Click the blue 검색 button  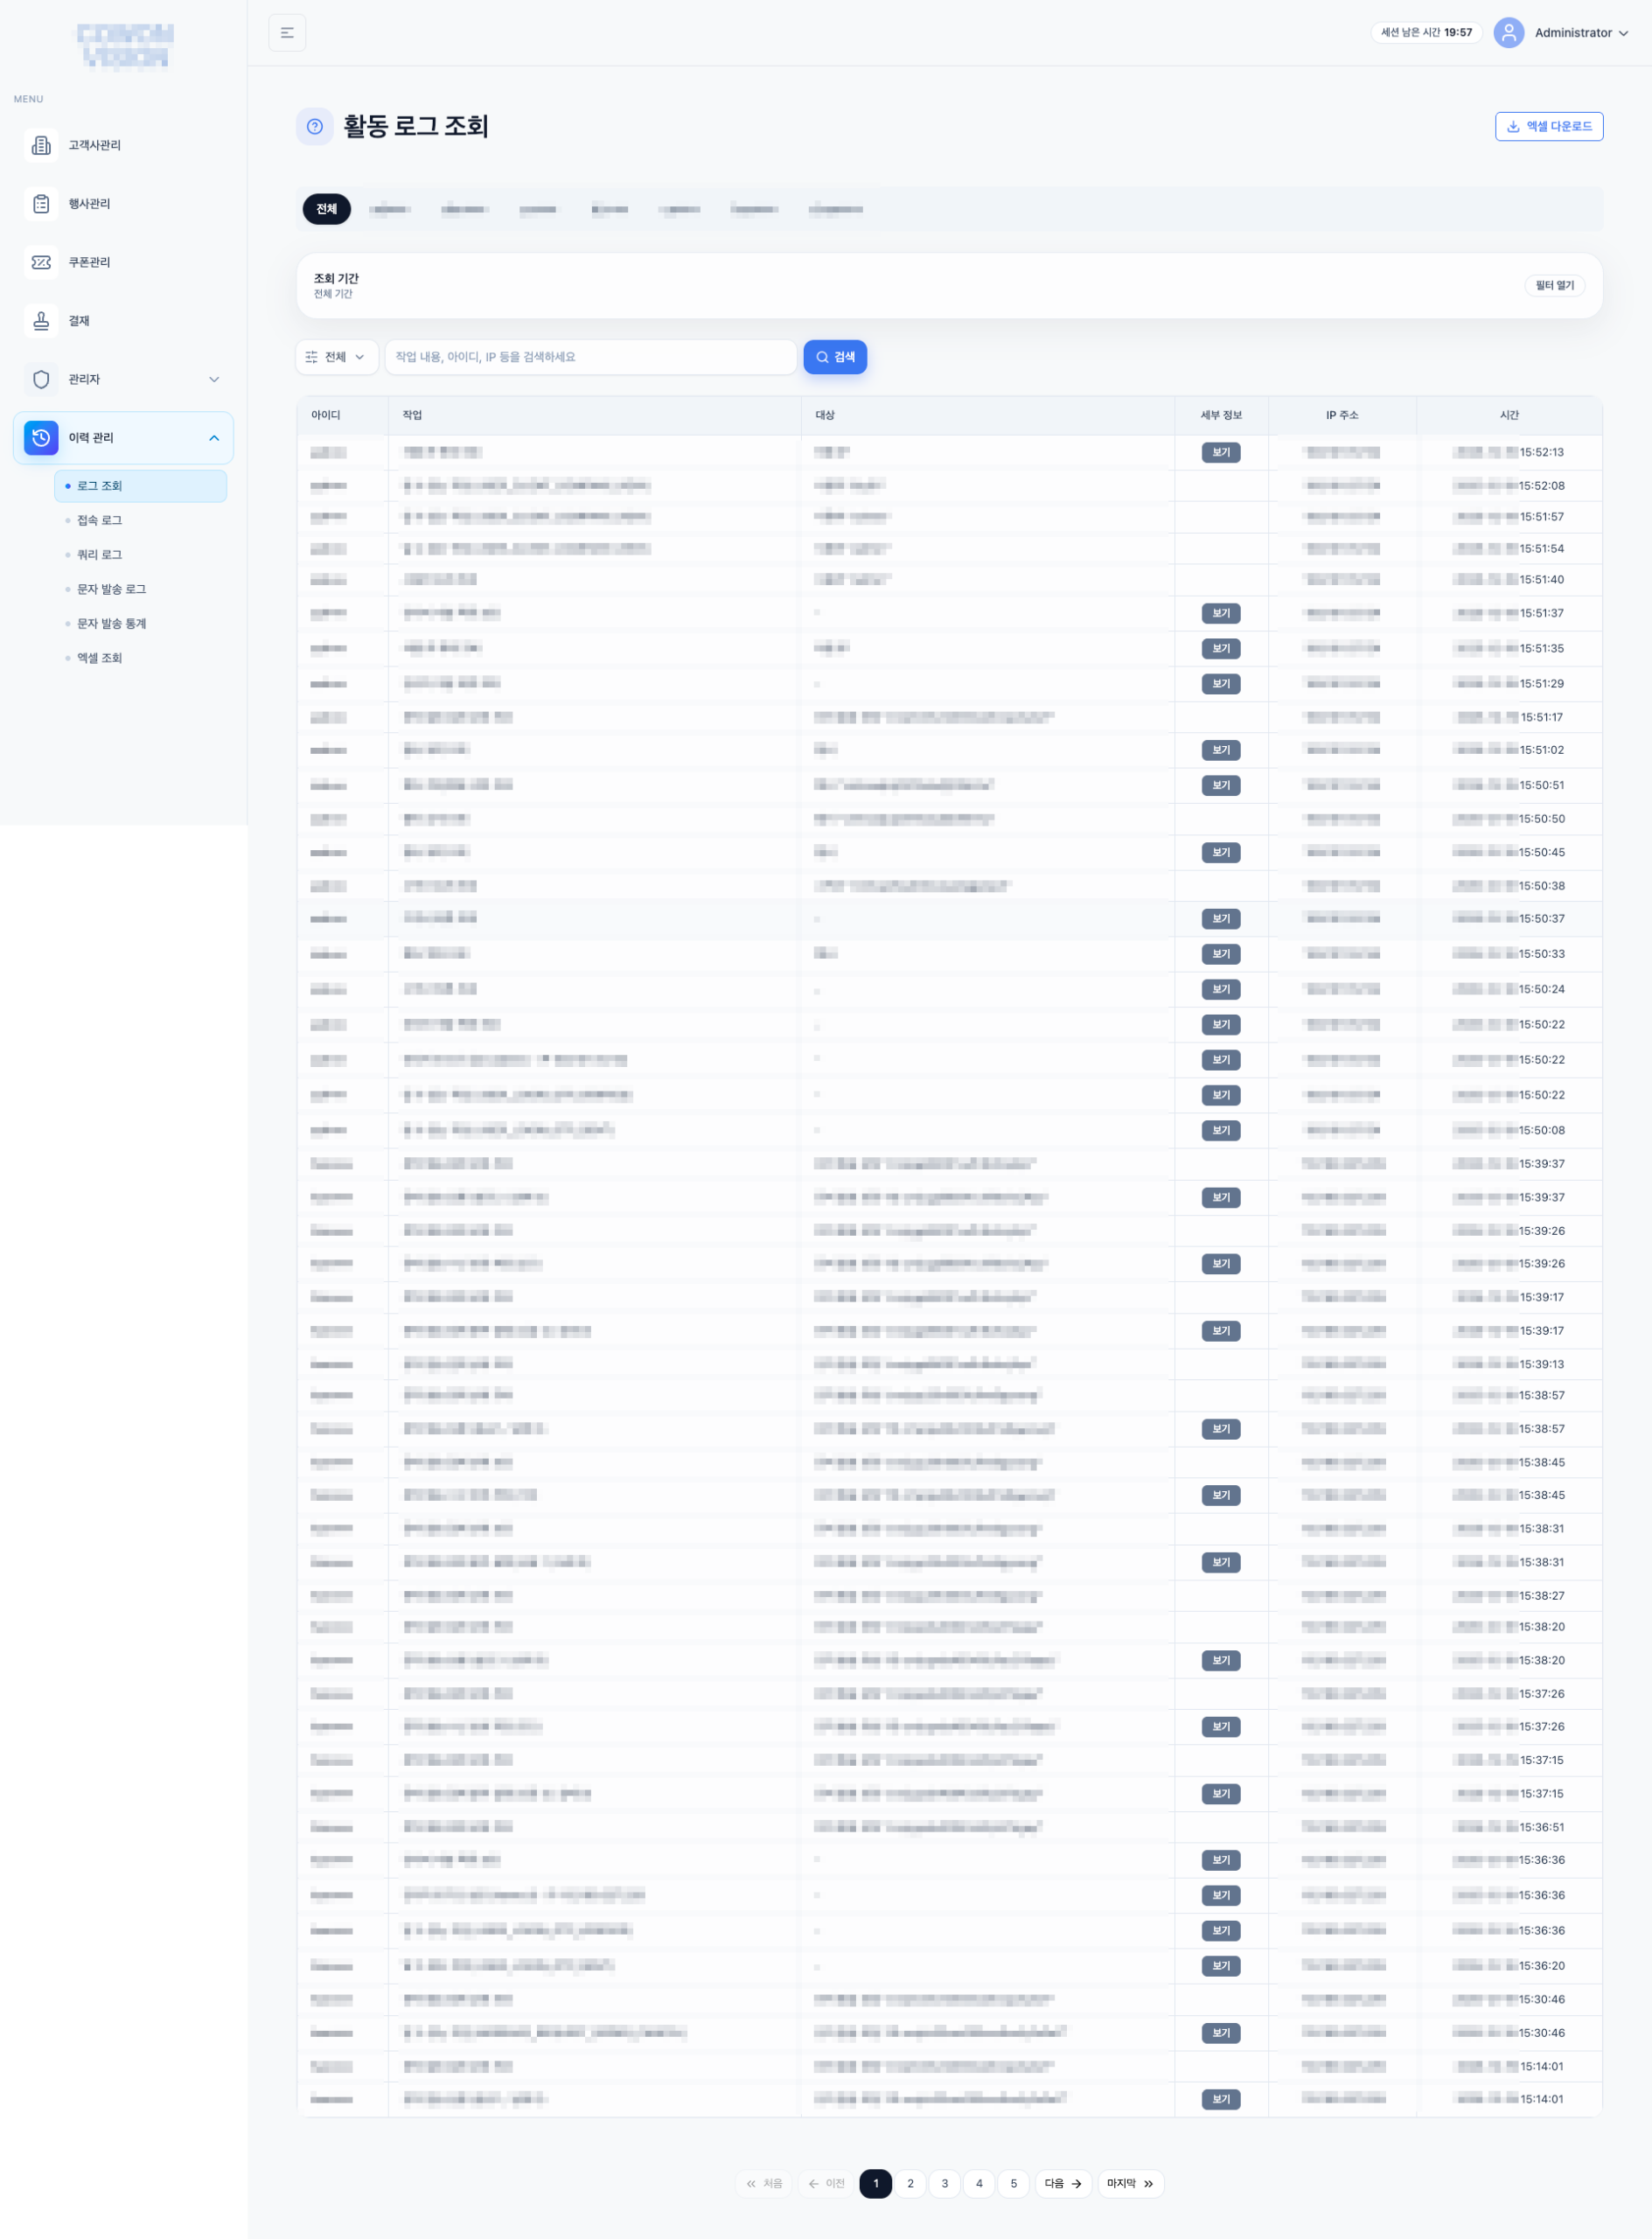(x=835, y=357)
